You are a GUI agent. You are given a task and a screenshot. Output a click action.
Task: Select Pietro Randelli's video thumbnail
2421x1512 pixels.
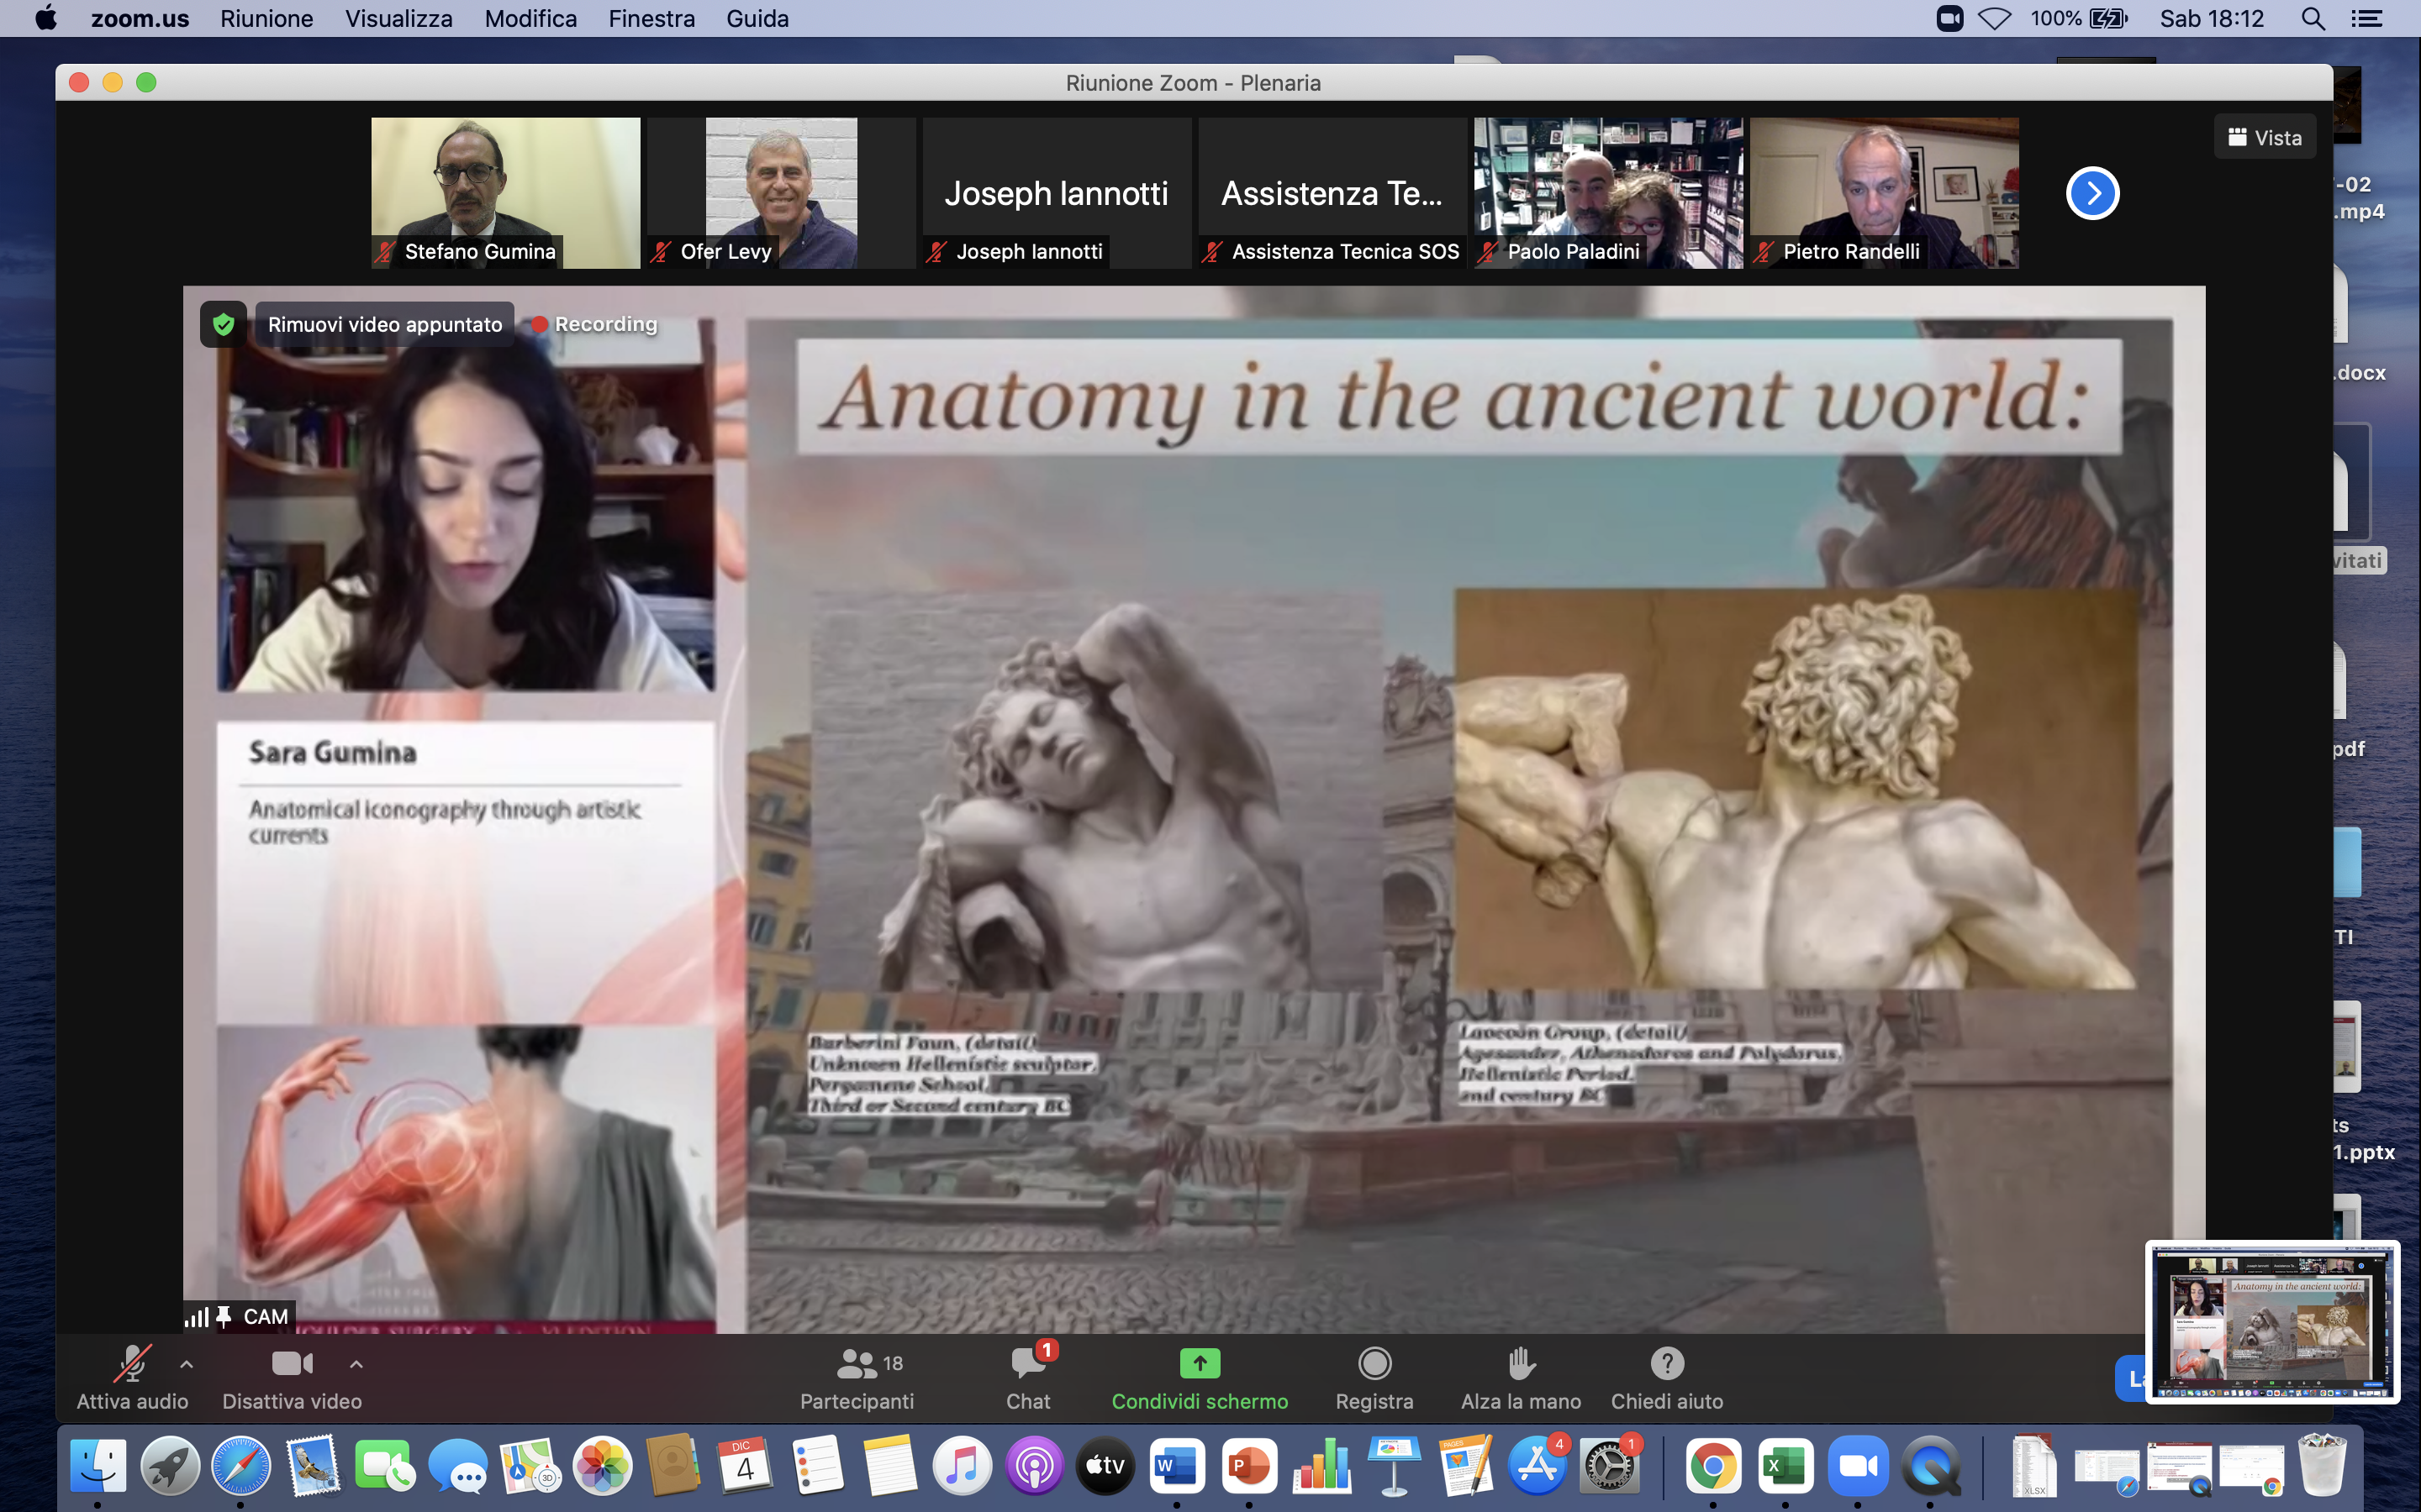tap(1884, 192)
